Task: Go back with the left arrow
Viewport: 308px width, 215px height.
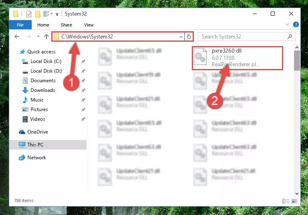Action: [17, 37]
